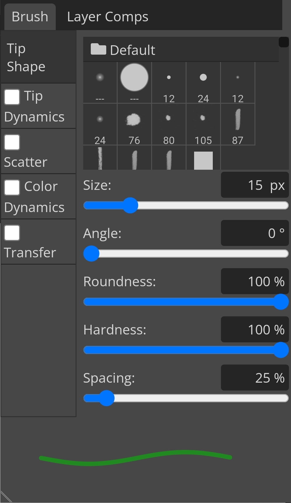The height and width of the screenshot is (503, 291).
Task: Pick the chalk brush tip labeled 76
Action: [134, 120]
